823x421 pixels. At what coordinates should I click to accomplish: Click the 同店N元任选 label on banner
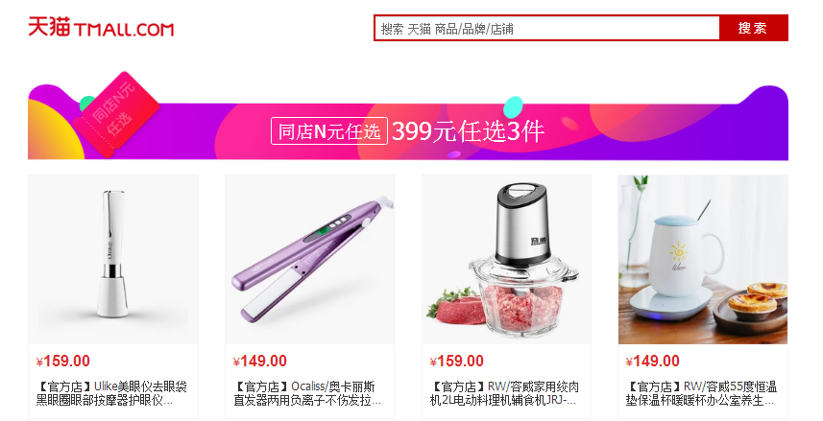pos(329,131)
